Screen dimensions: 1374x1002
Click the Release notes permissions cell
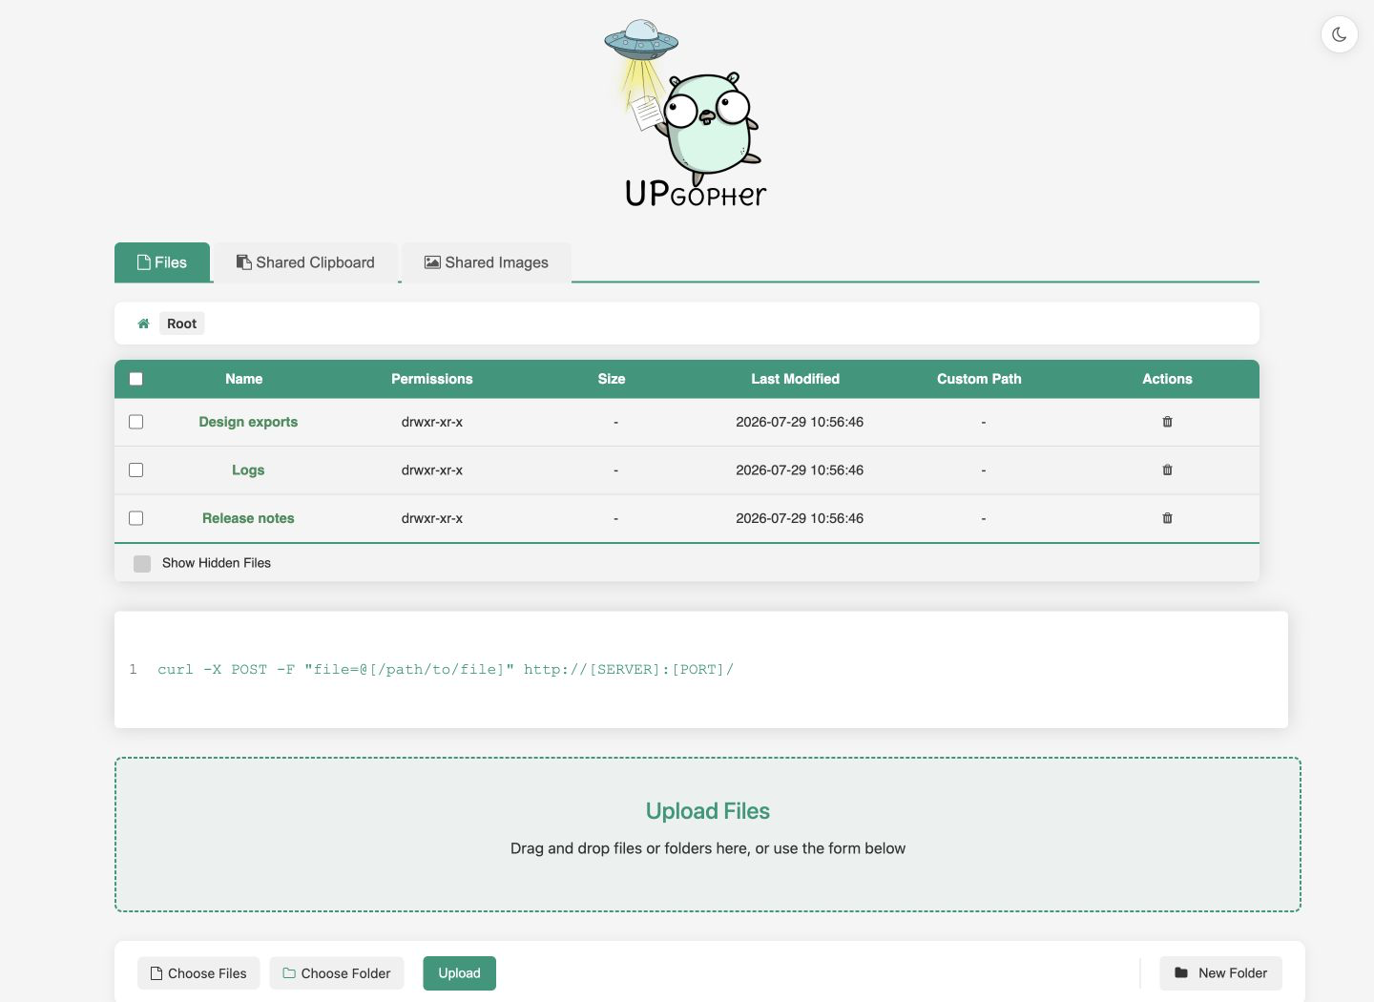pos(432,518)
